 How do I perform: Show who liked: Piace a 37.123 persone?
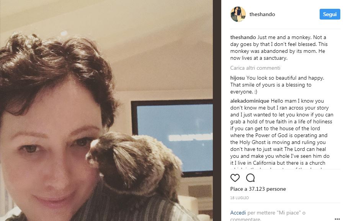258,189
